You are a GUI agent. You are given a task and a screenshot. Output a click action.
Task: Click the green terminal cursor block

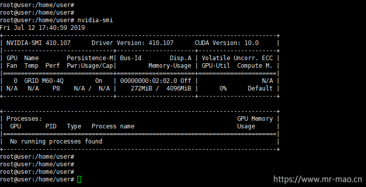(80, 179)
